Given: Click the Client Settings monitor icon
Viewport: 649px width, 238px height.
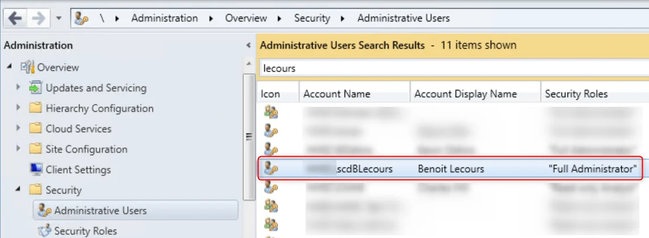Looking at the screenshot, I should [x=36, y=169].
